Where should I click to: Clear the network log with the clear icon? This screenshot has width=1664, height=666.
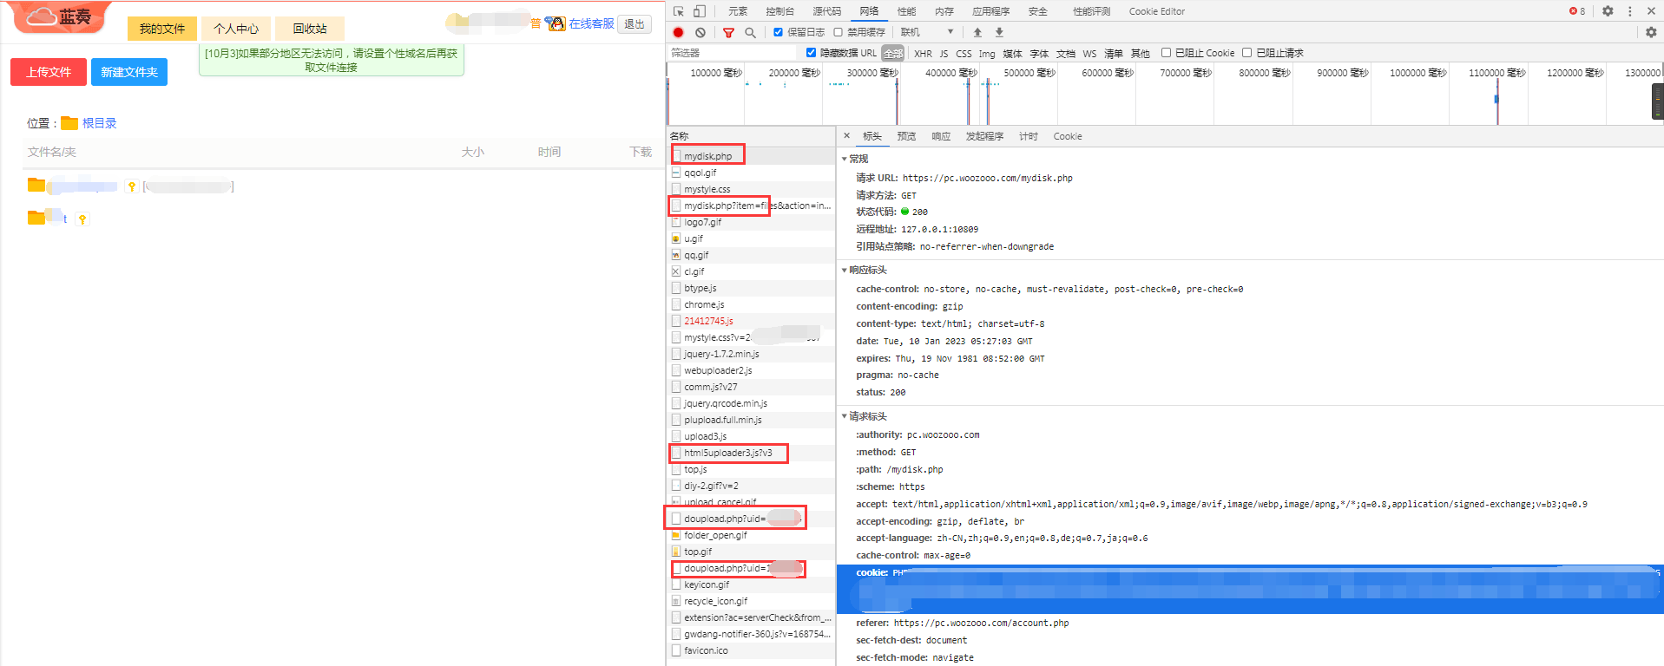coord(700,32)
